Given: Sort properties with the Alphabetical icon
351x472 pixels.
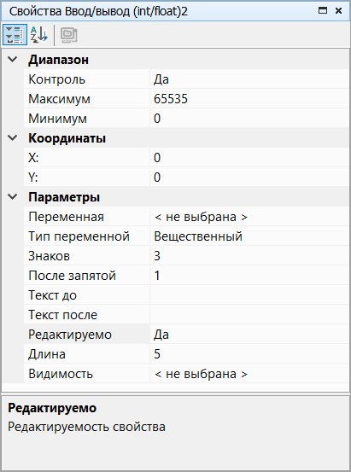Looking at the screenshot, I should click(39, 35).
